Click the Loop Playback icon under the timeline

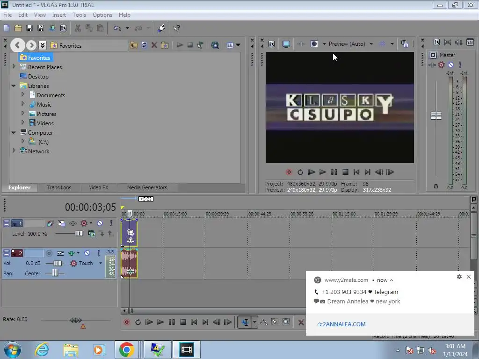tap(138, 322)
